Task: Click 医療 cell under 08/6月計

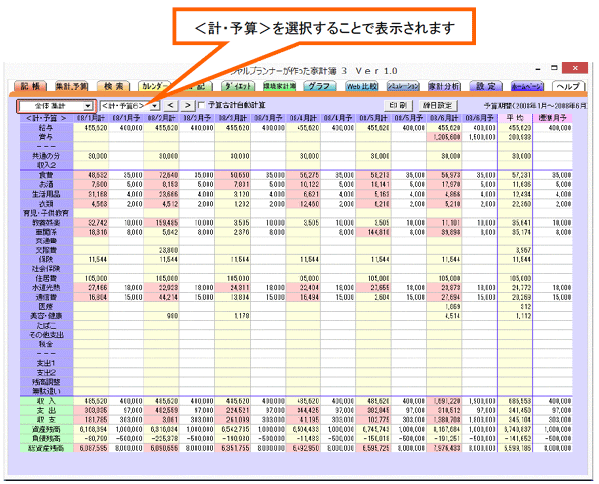Action: point(444,306)
